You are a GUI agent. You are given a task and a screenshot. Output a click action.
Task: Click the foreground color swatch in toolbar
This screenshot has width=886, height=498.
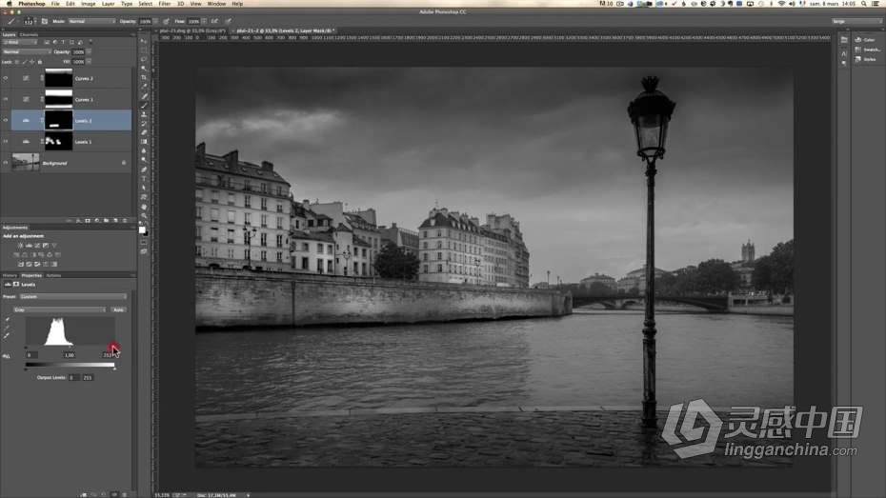[142, 229]
